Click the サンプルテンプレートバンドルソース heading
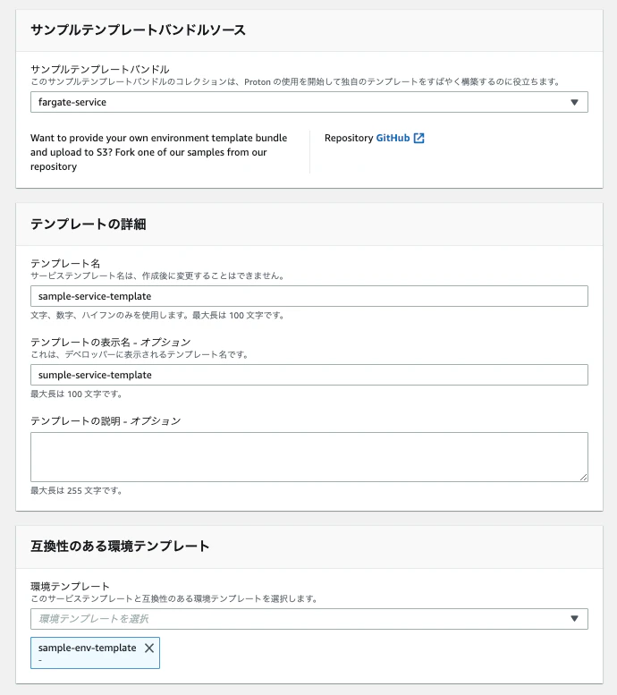Image resolution: width=617 pixels, height=695 pixels. point(138,30)
